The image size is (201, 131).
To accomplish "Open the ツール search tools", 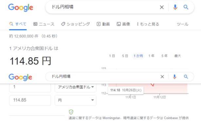I will (x=183, y=24).
